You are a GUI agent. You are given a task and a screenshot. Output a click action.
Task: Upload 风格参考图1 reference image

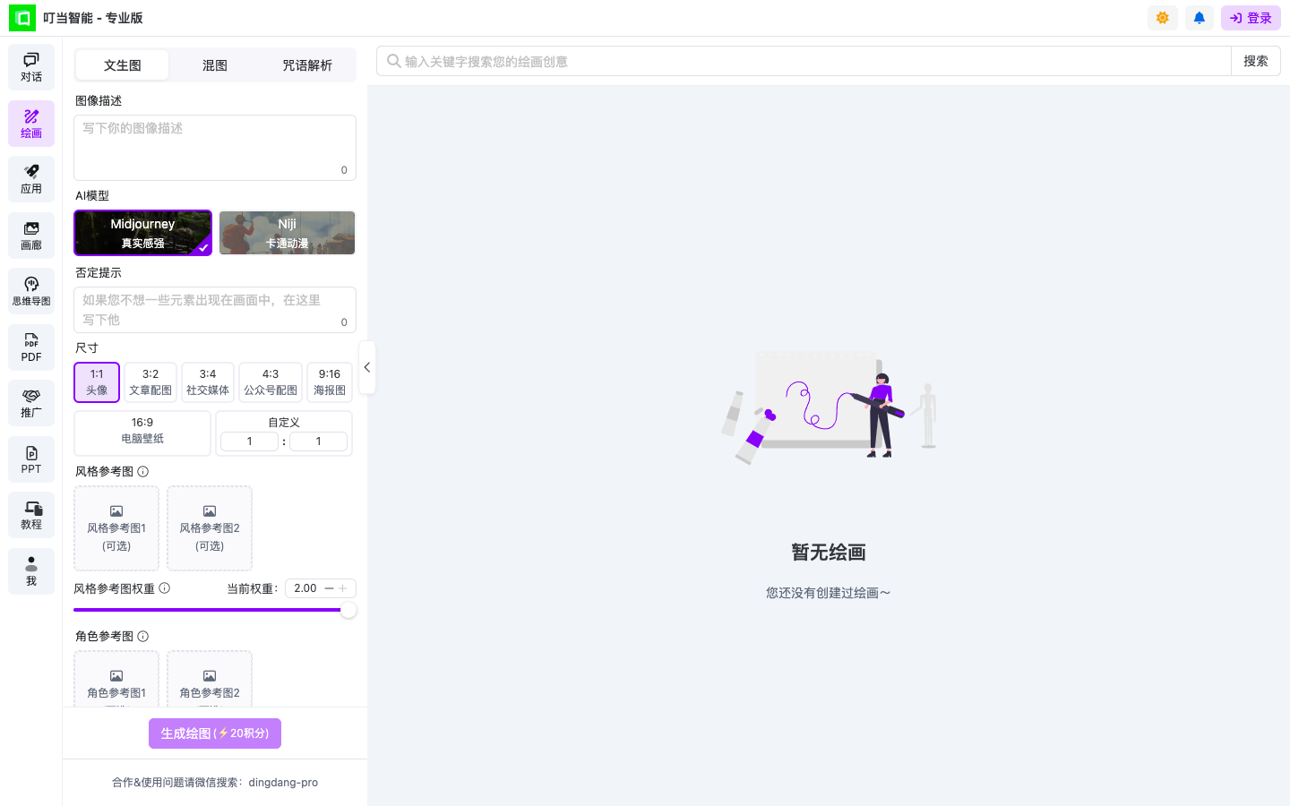coord(116,527)
